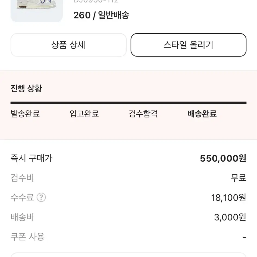Image resolution: width=257 pixels, height=257 pixels.
Task: Click the 수수료 help question mark icon
Action: coord(41,198)
